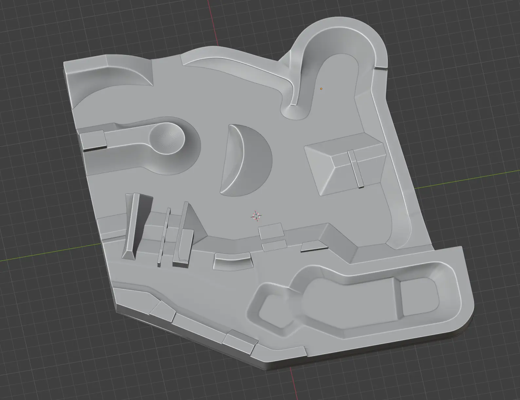Screen dimensions: 520x400
Task: Select the tall wedge ramp on the left
Action: (134, 226)
